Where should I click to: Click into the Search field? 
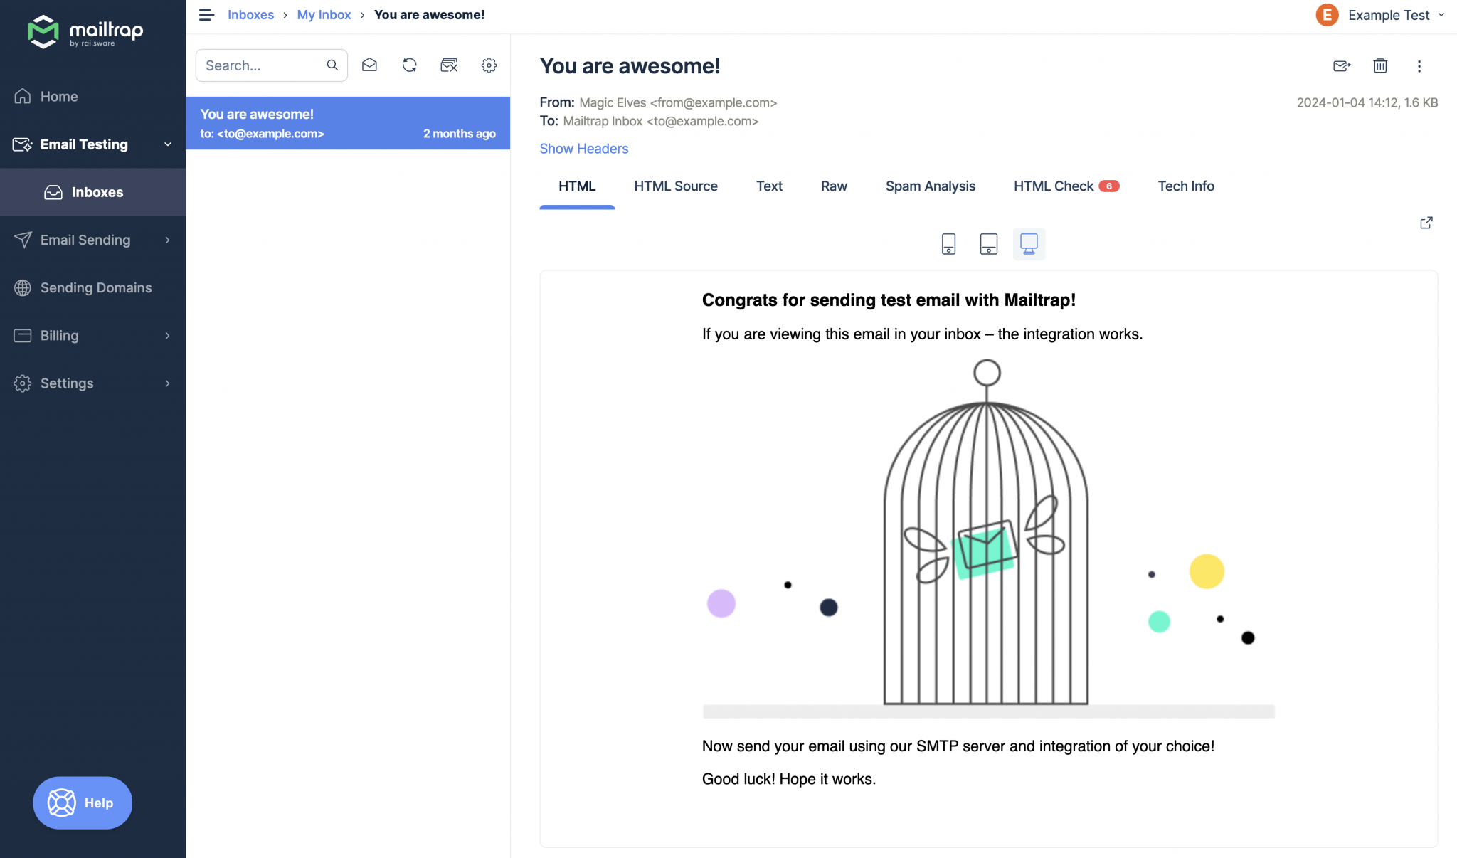(263, 65)
